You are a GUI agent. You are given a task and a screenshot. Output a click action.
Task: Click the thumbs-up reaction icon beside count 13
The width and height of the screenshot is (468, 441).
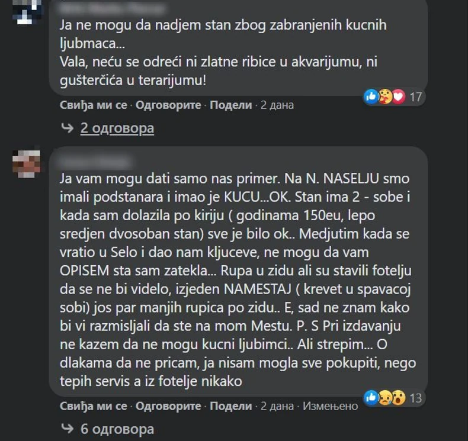[x=371, y=397]
